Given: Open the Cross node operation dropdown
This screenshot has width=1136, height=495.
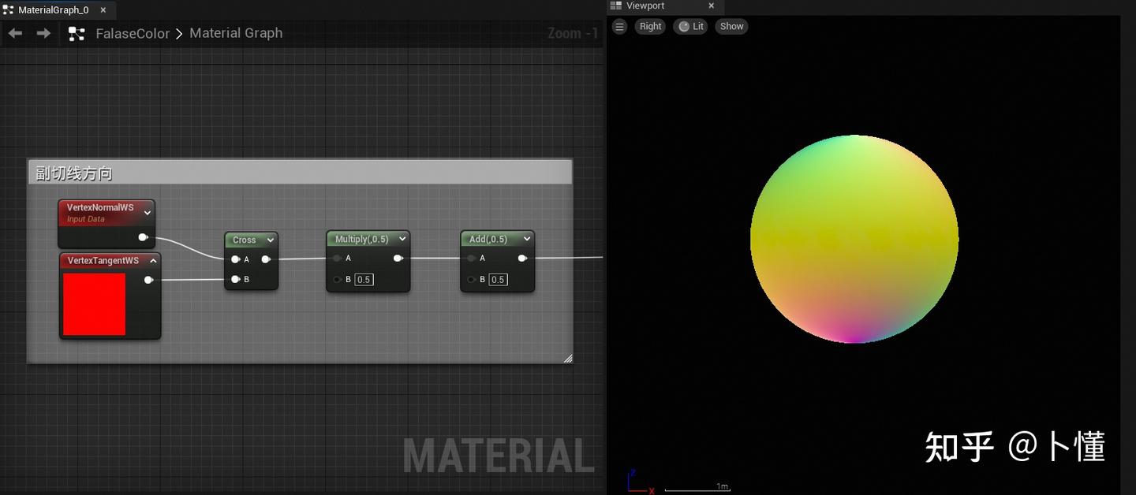Looking at the screenshot, I should click(x=271, y=240).
